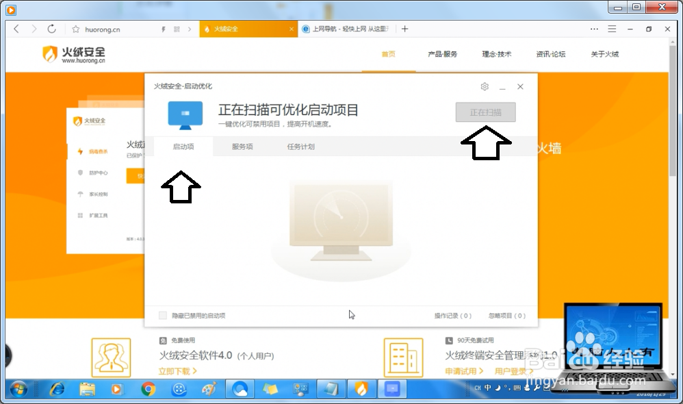Image resolution: width=683 pixels, height=404 pixels.
Task: Open Windows Start button
Action: tap(18, 389)
